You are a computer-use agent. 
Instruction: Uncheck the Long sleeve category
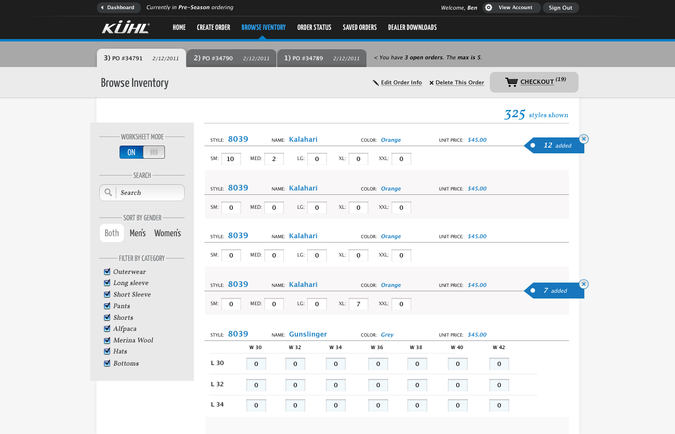pyautogui.click(x=107, y=283)
